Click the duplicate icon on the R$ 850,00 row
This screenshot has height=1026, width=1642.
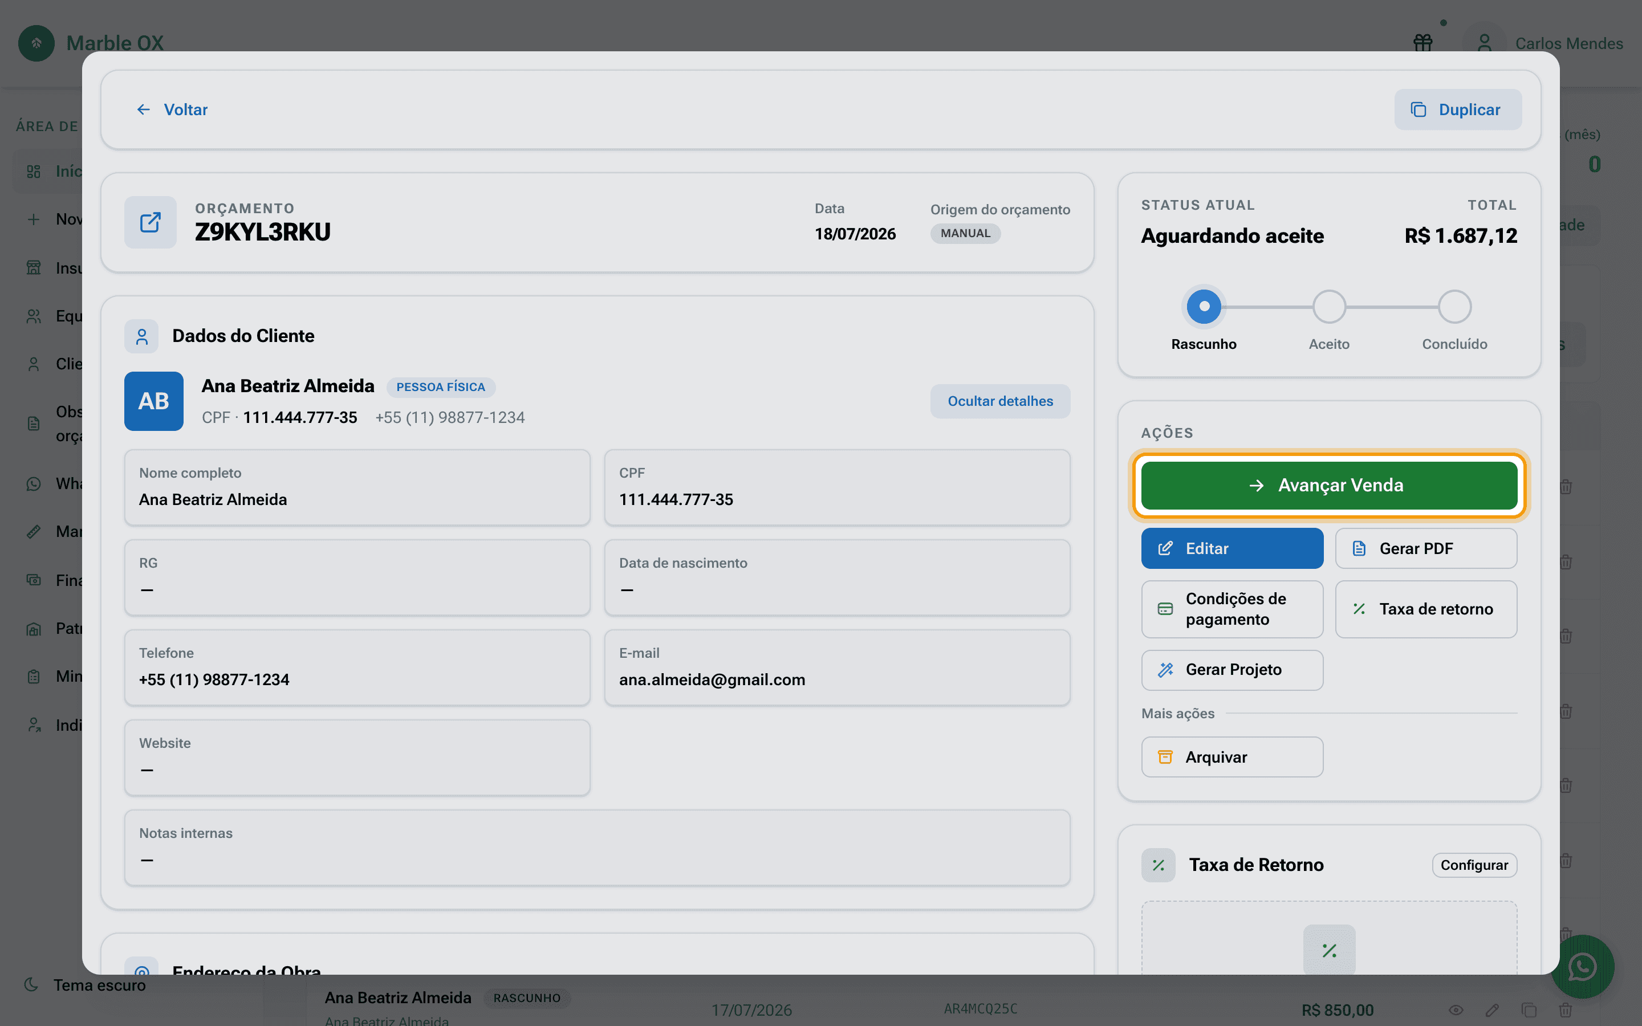pos(1529,1011)
